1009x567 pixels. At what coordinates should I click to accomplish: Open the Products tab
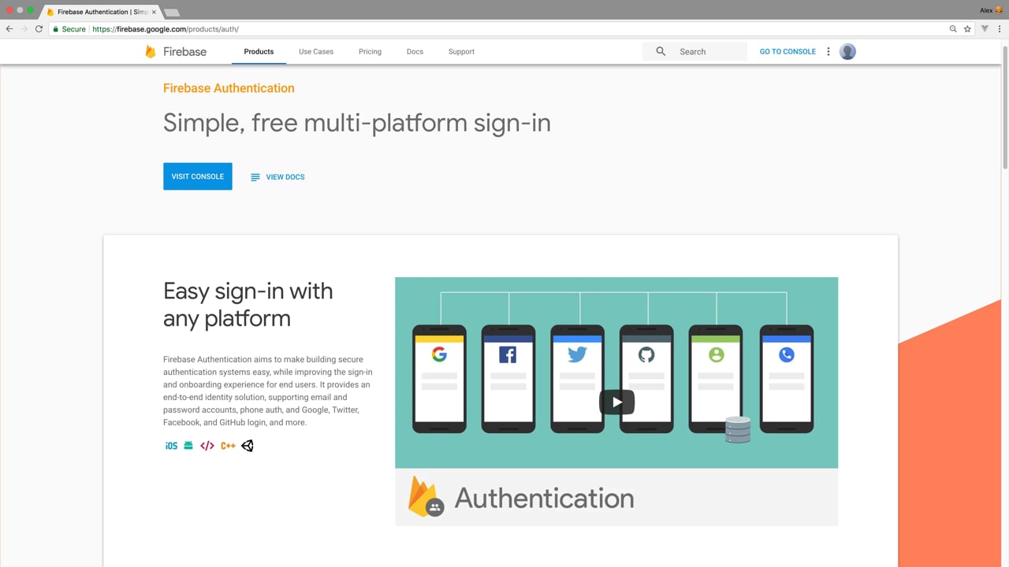[x=259, y=51]
